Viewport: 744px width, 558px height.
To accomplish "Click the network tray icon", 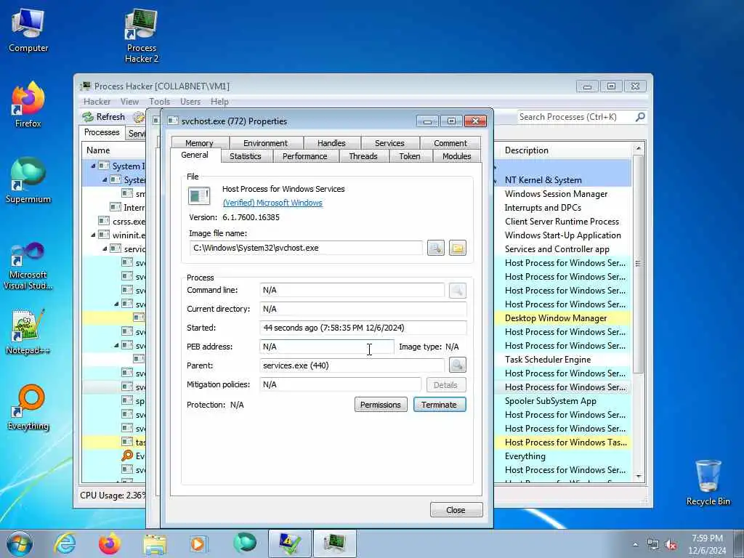I will pos(653,545).
